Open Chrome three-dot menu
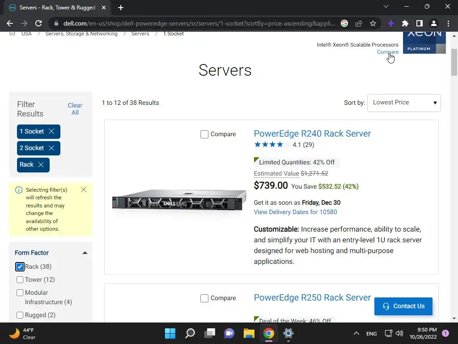Image resolution: width=458 pixels, height=344 pixels. pos(448,23)
